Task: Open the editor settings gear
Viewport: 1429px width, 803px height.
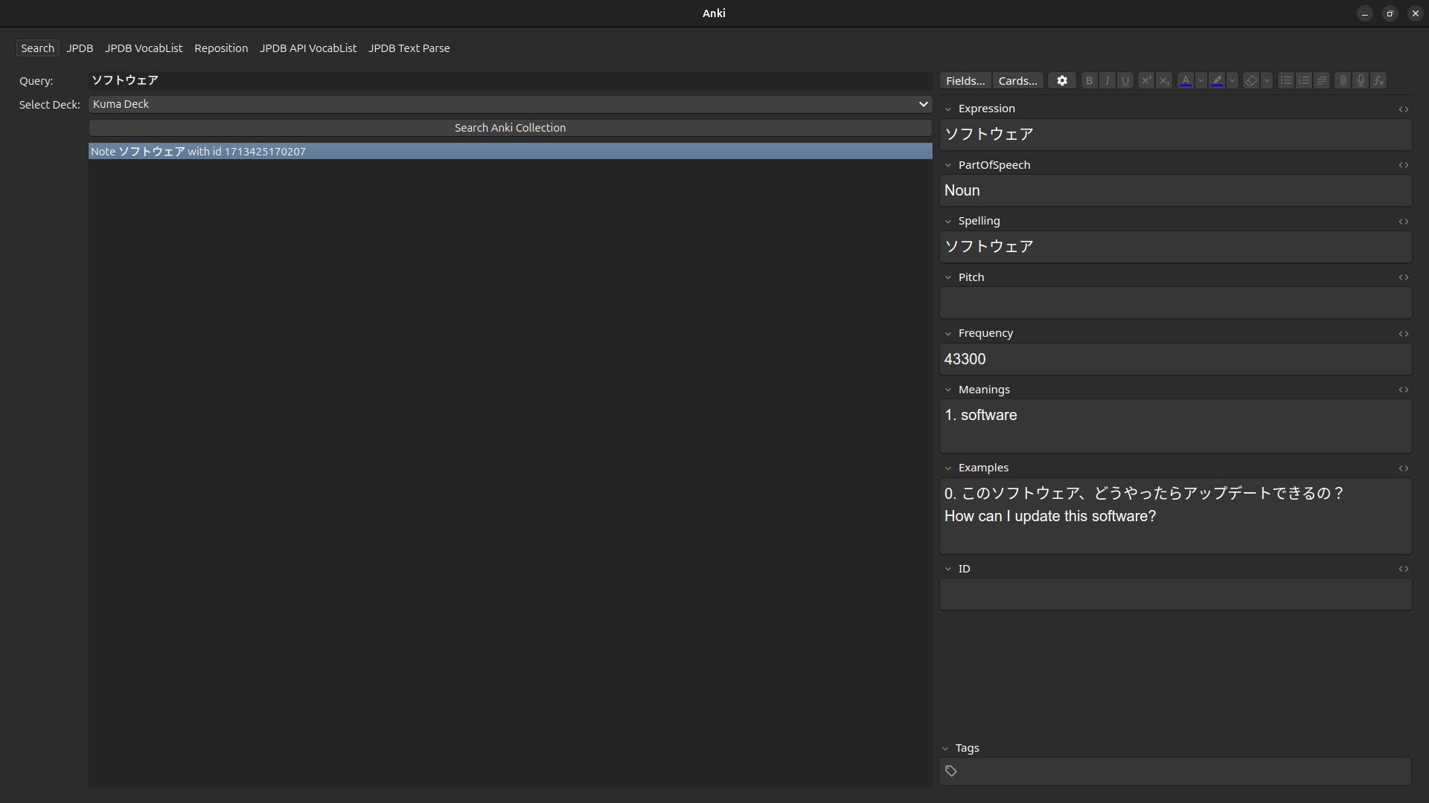Action: (x=1062, y=80)
